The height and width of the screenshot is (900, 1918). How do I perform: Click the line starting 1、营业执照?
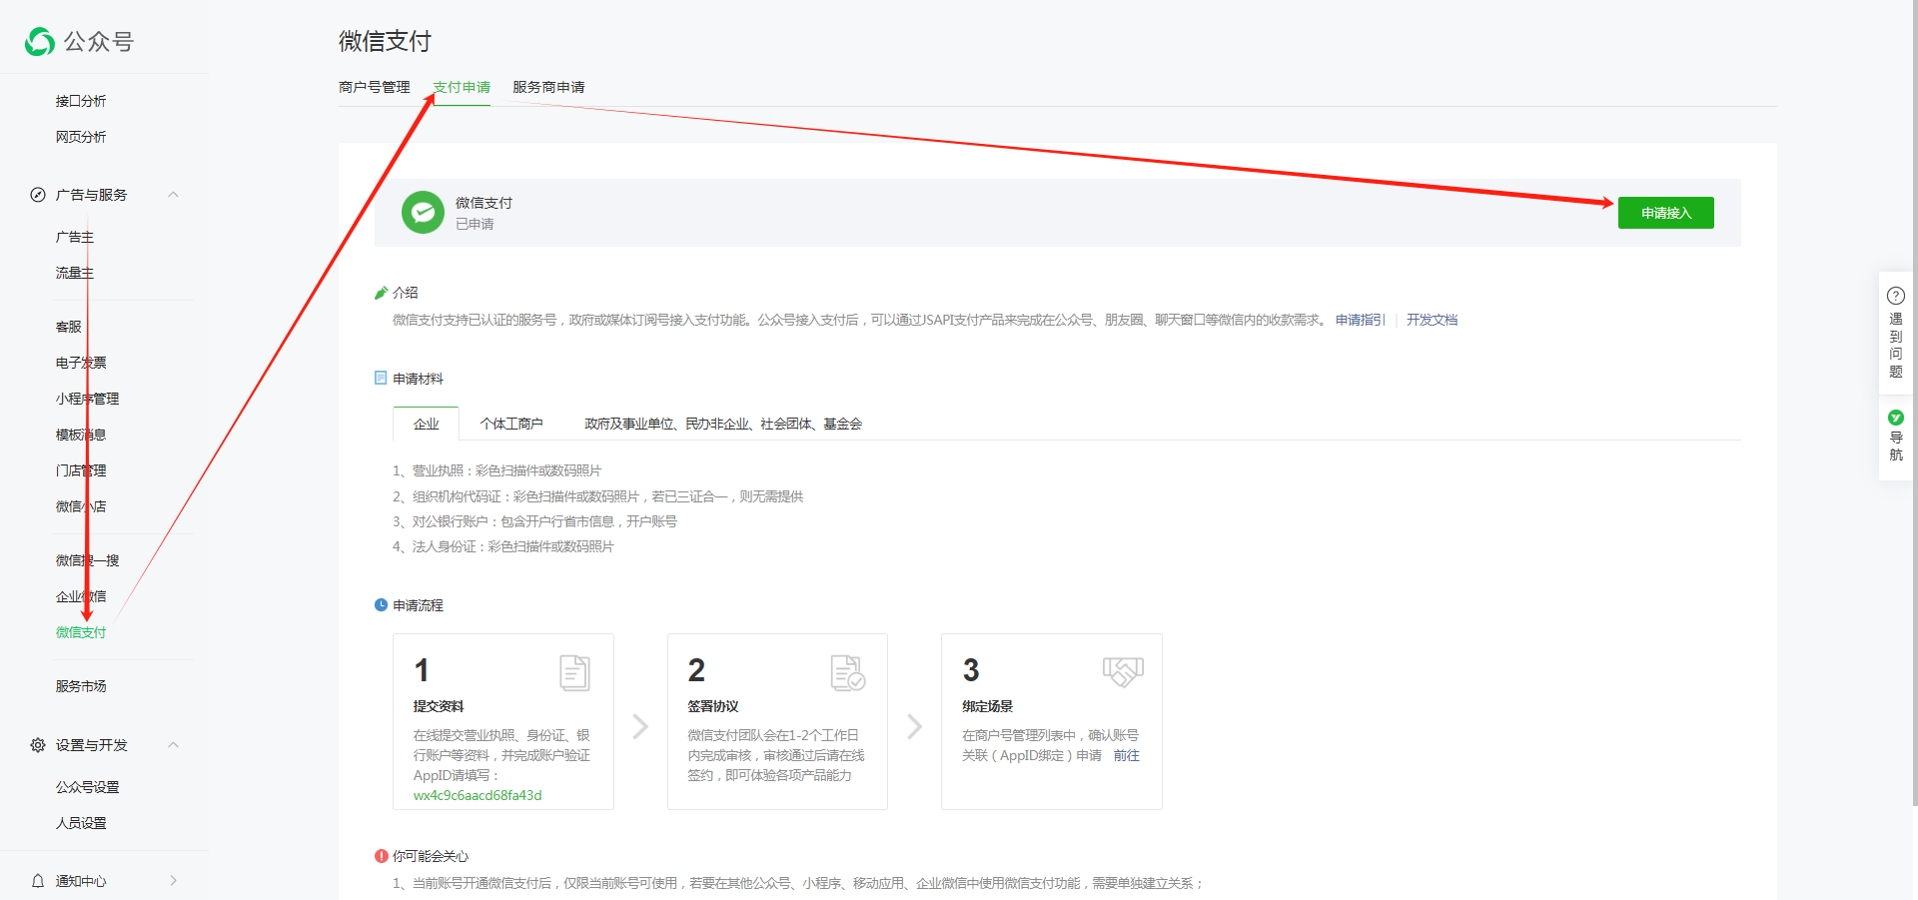(x=496, y=470)
